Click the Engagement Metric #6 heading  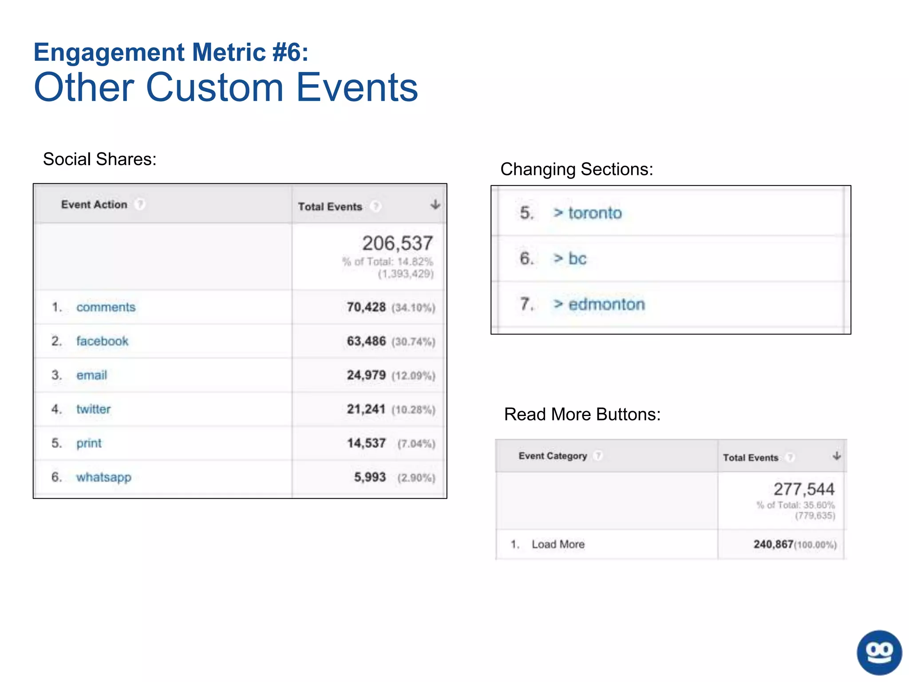point(171,52)
